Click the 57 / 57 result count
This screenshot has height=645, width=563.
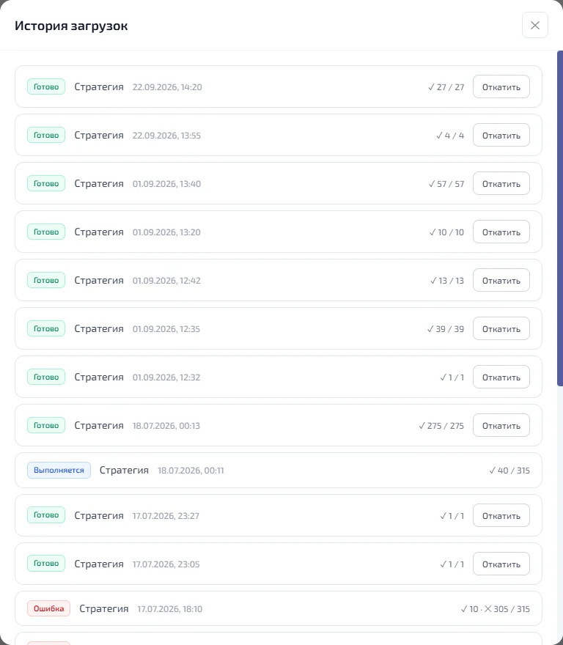click(x=446, y=184)
